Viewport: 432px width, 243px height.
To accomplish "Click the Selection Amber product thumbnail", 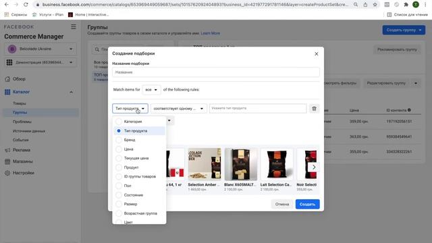I will coord(205,164).
